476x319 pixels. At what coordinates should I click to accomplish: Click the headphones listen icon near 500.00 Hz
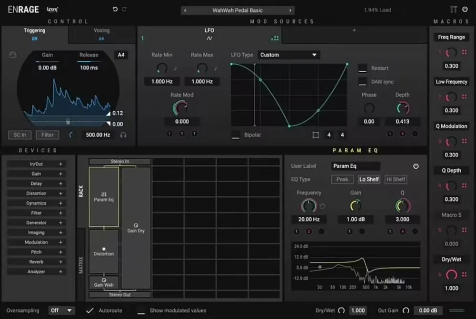coord(123,135)
